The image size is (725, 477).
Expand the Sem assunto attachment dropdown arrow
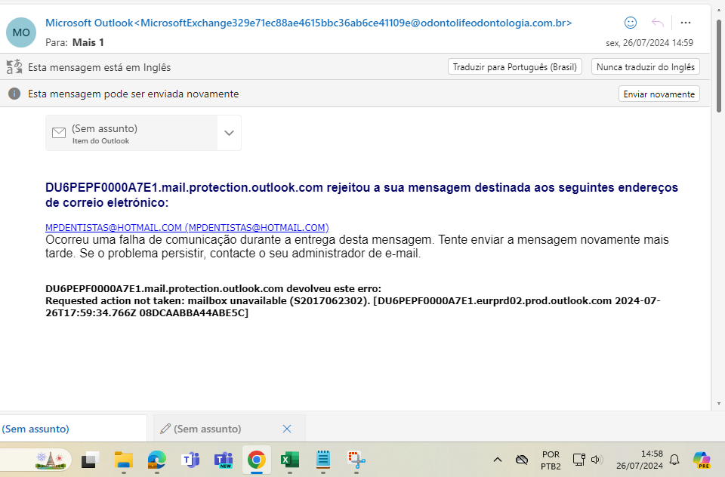(230, 133)
